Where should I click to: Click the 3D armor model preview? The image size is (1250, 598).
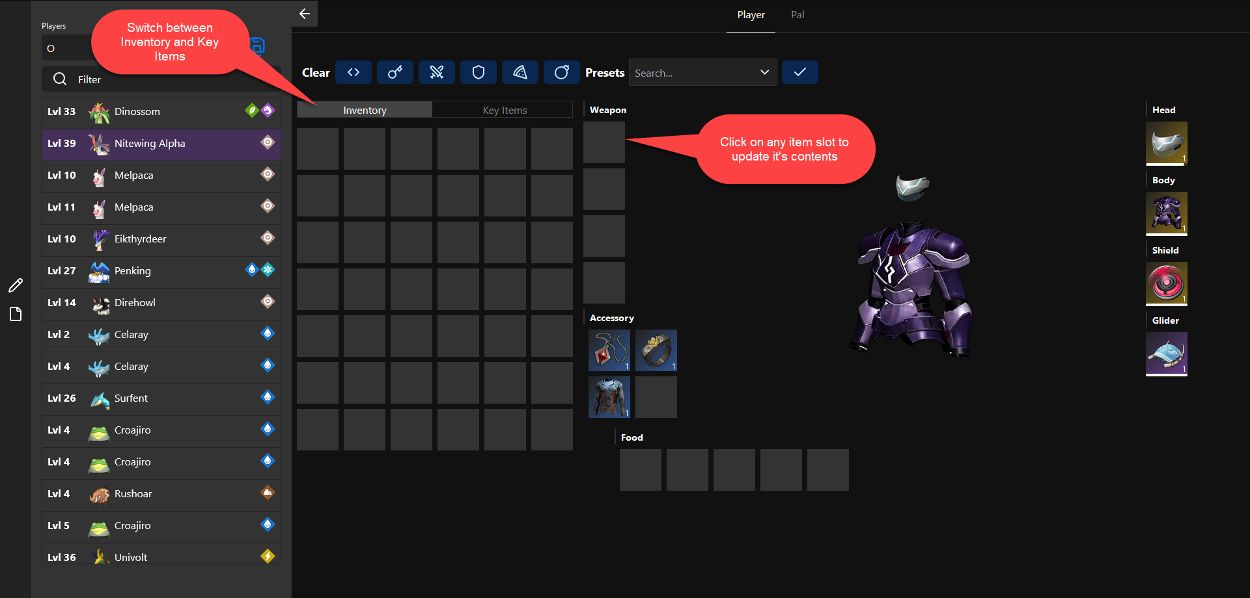click(911, 289)
